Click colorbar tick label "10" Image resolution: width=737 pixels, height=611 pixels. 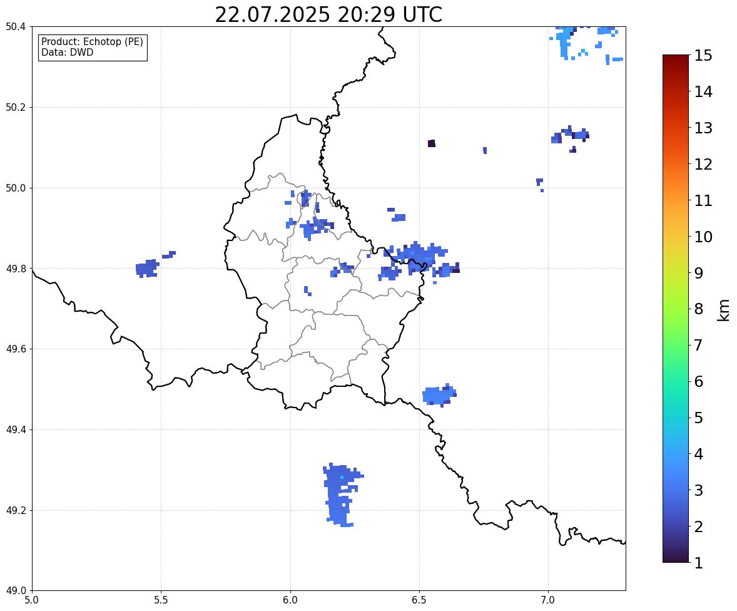tap(703, 237)
